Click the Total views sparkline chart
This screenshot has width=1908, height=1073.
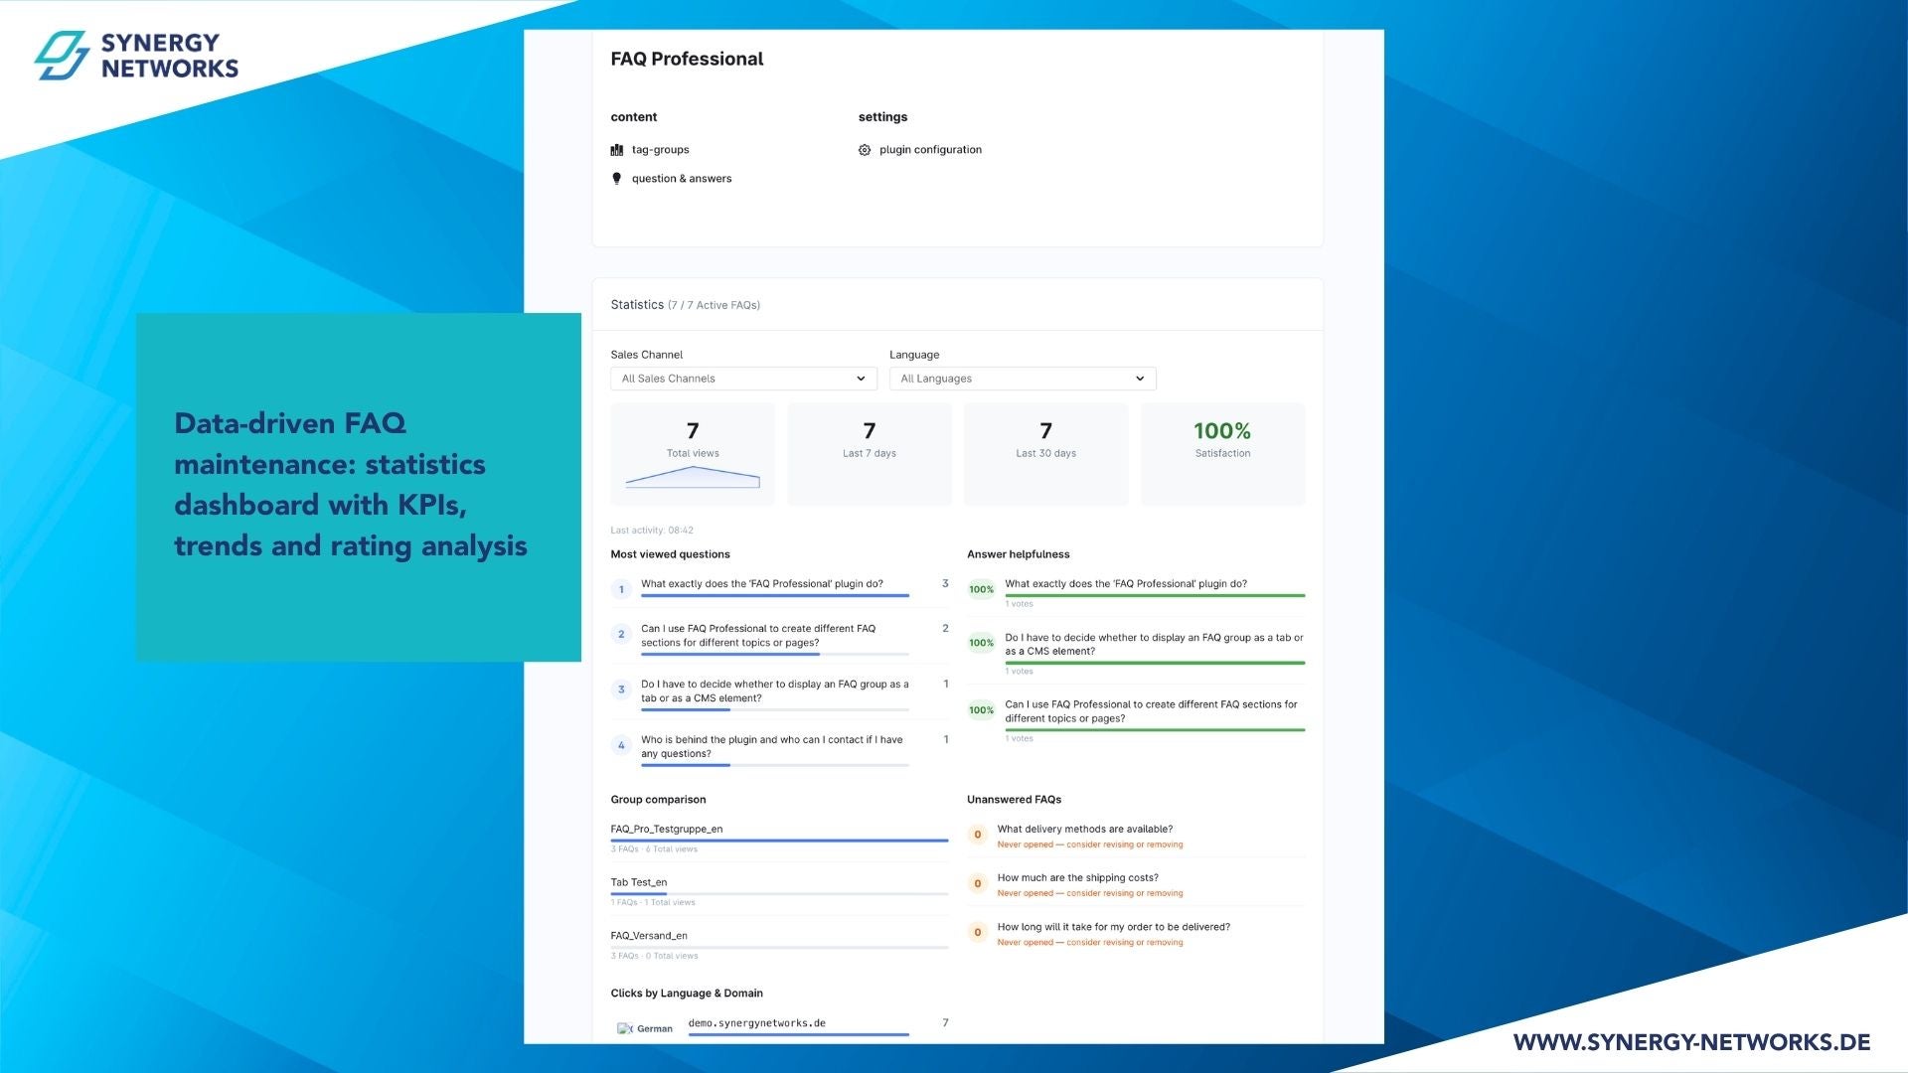click(x=693, y=478)
